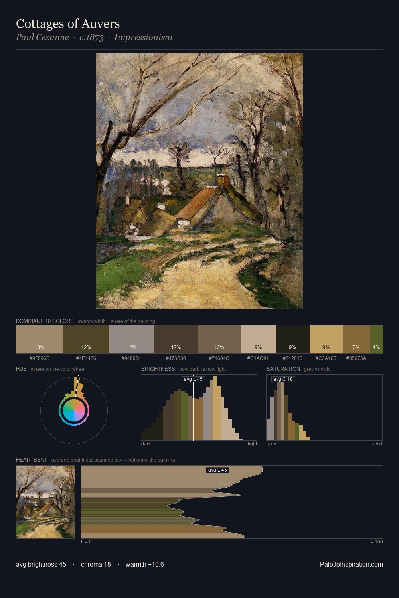Viewport: 399px width, 598px height.
Task: Click the 'avg C 18' saturation label
Action: coord(283,379)
